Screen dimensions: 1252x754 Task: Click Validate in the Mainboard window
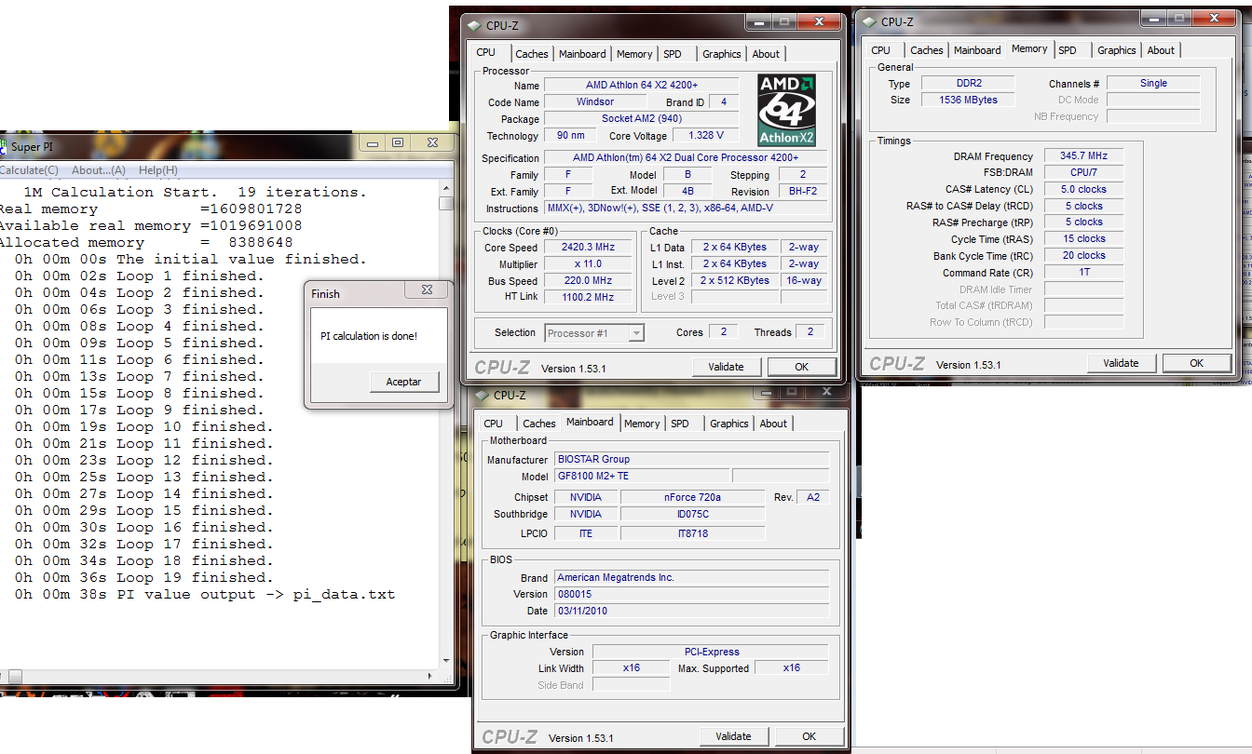coord(734,736)
